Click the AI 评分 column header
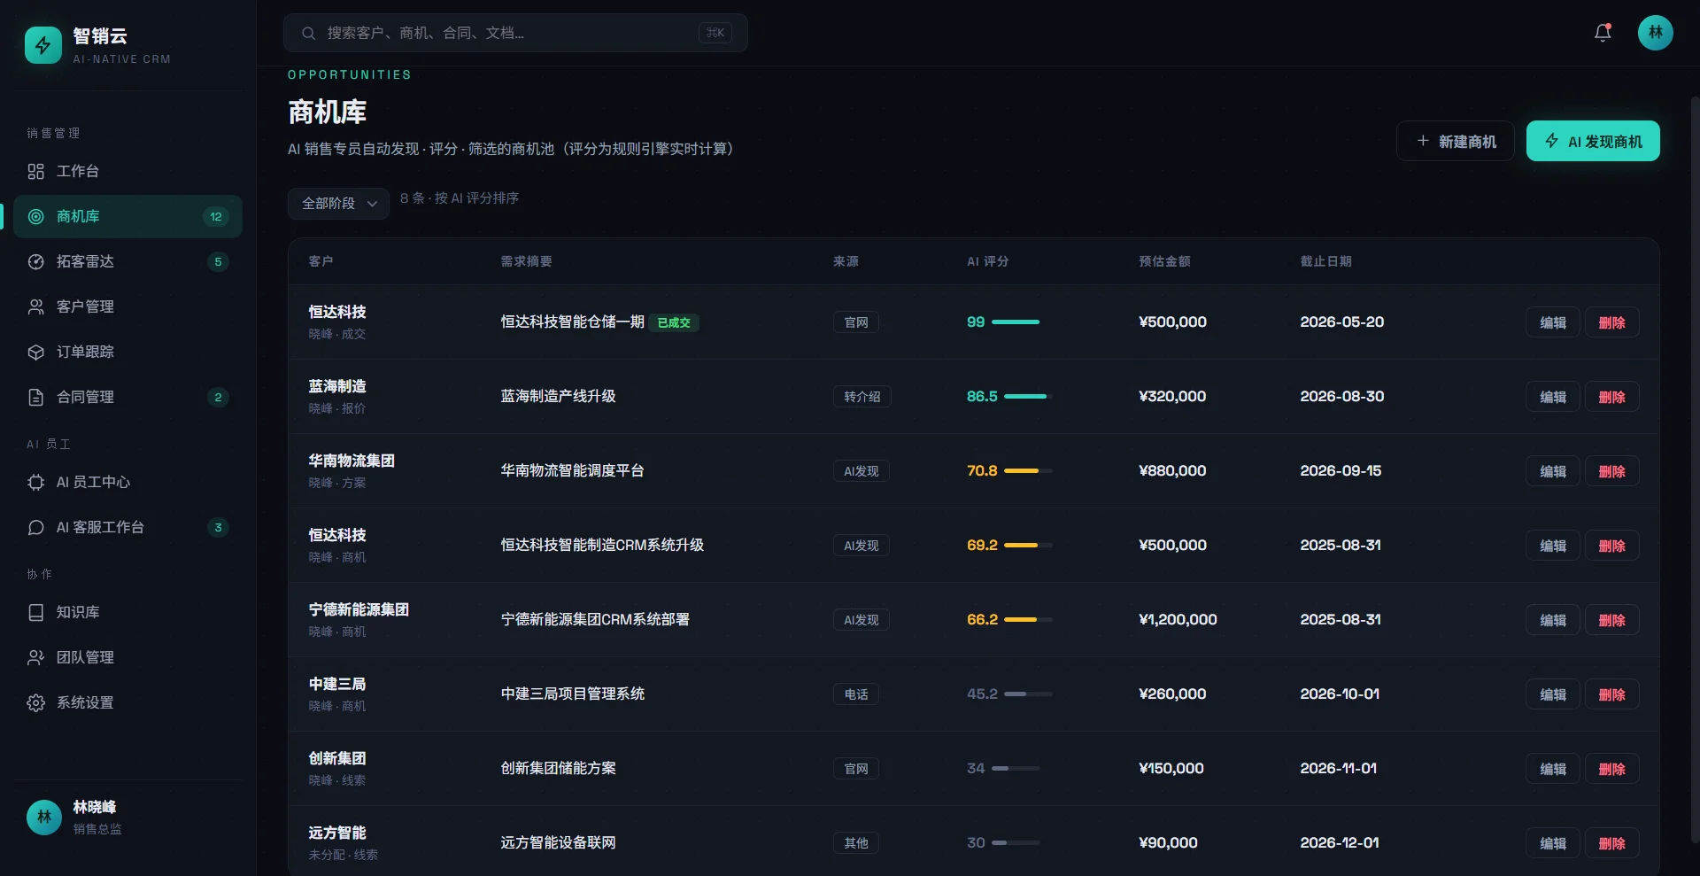This screenshot has height=876, width=1700. tap(987, 261)
